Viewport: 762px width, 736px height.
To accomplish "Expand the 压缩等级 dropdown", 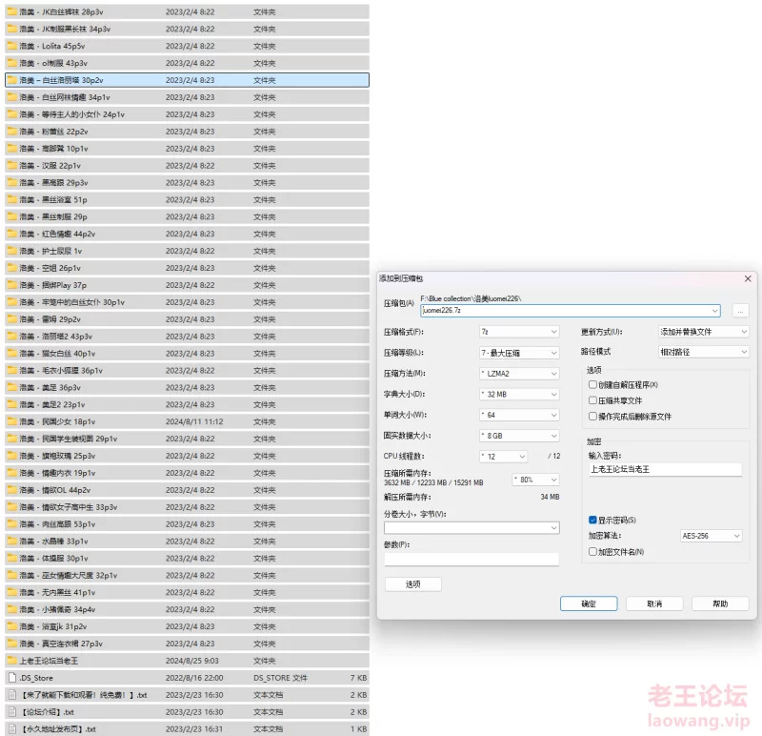I will pos(519,353).
